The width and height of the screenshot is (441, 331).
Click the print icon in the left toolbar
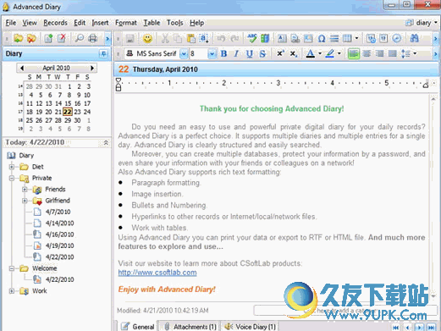click(93, 38)
